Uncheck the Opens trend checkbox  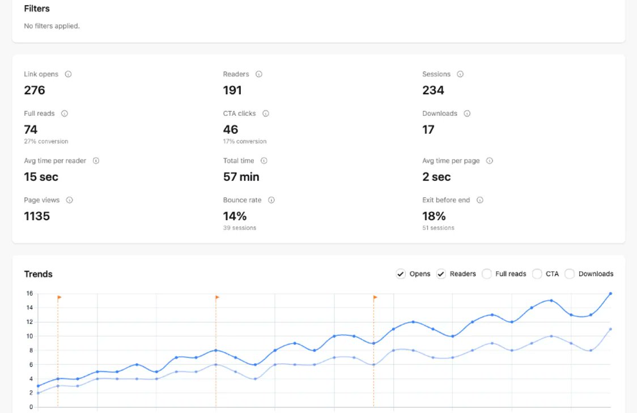click(401, 274)
